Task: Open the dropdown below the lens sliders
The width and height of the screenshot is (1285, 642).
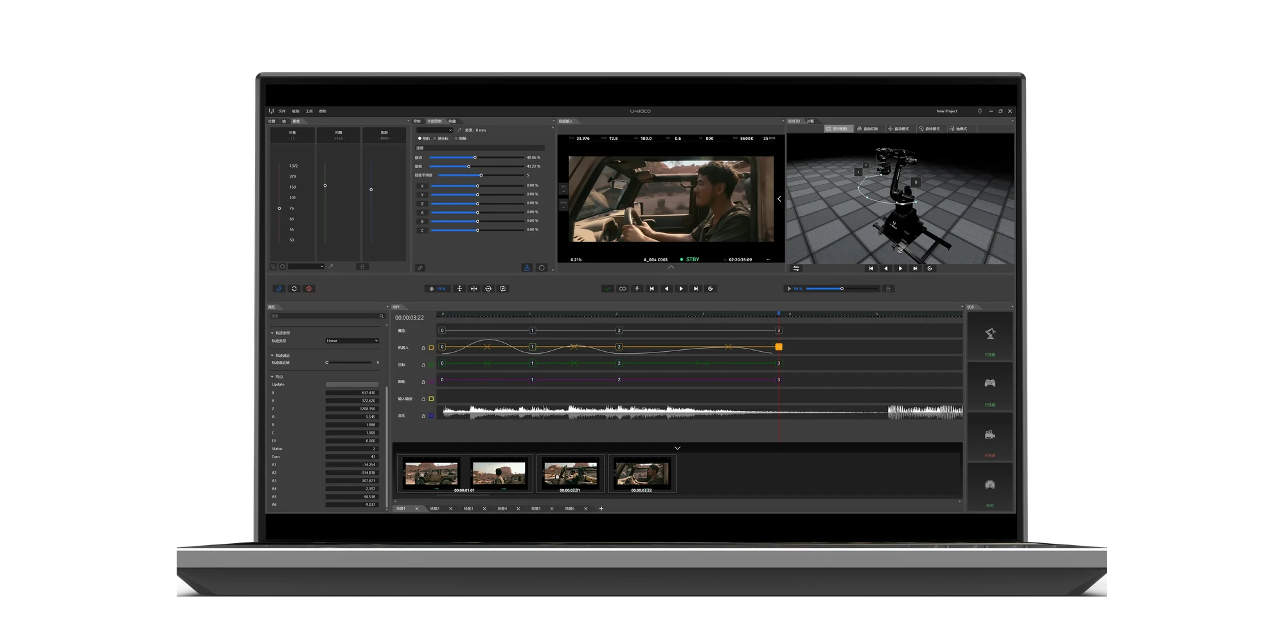Action: (x=306, y=266)
